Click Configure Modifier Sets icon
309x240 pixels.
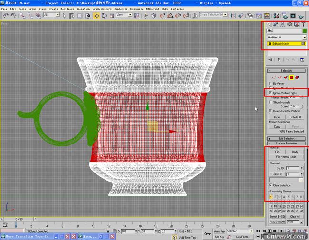pos(302,60)
